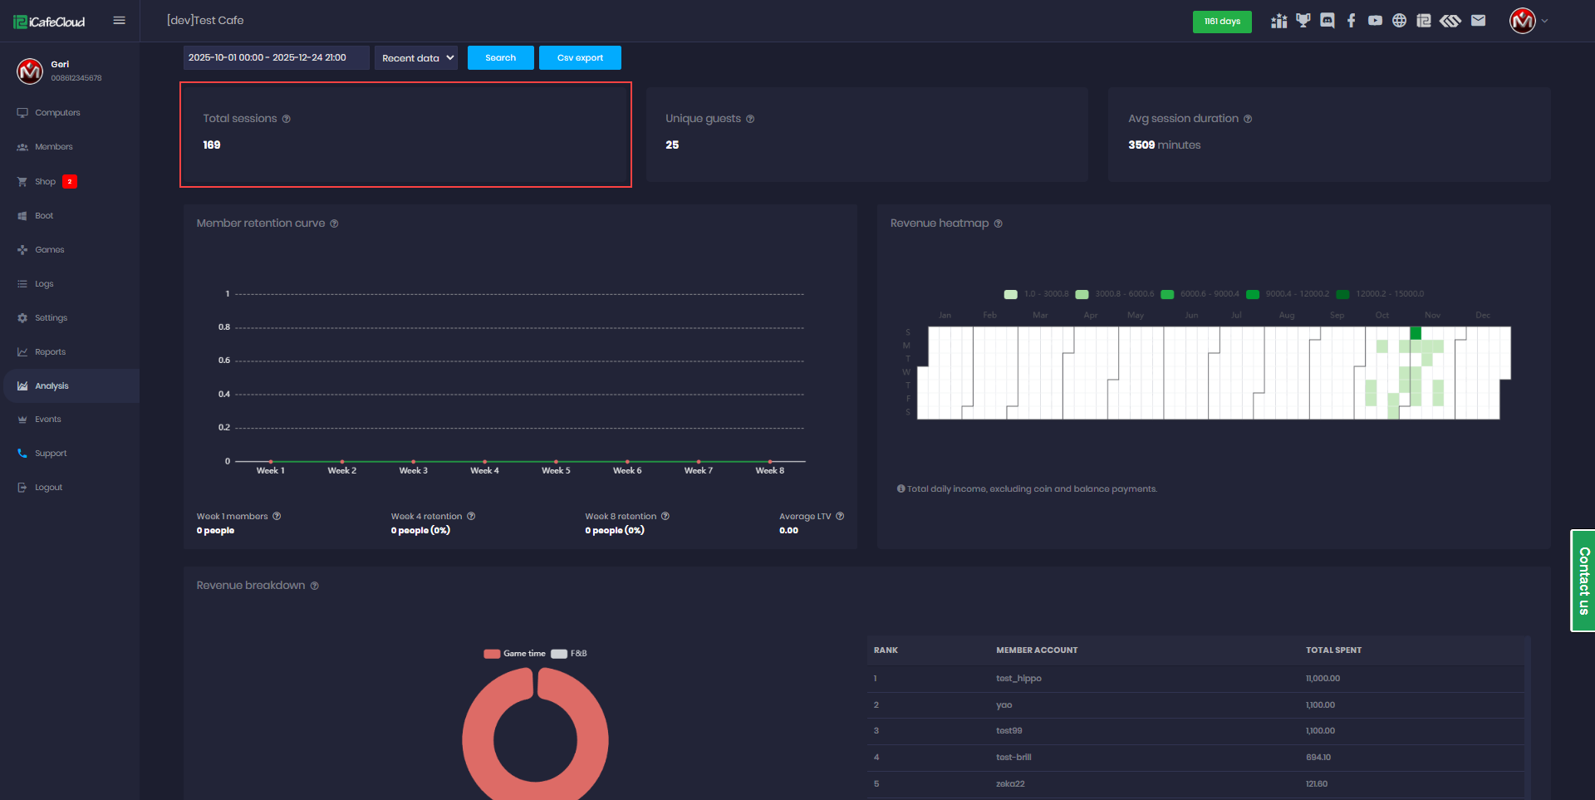Switch to the Reports section in sidebar
This screenshot has height=800, width=1595.
(x=51, y=351)
